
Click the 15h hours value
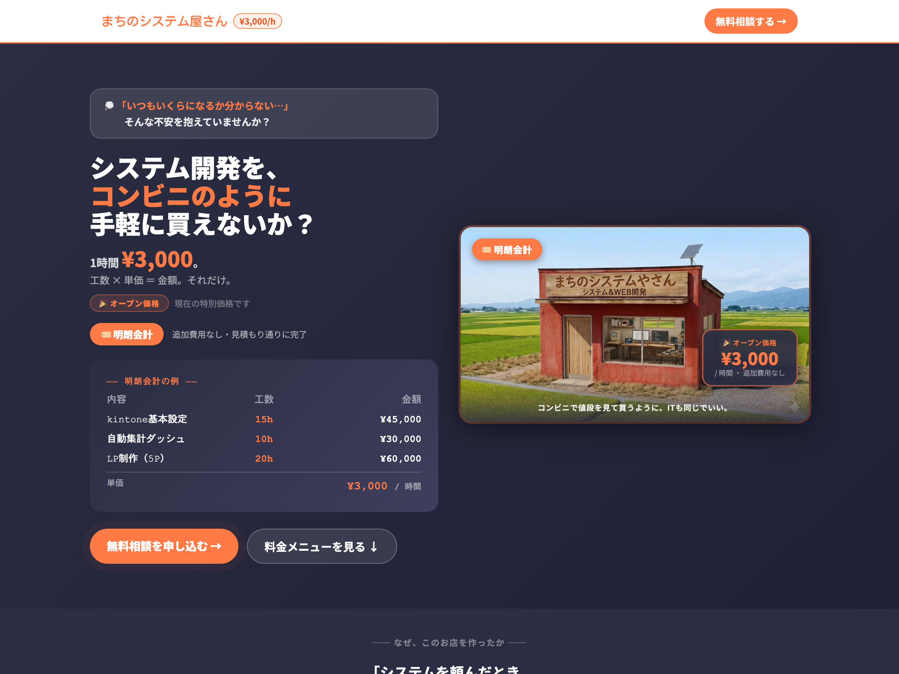(264, 419)
